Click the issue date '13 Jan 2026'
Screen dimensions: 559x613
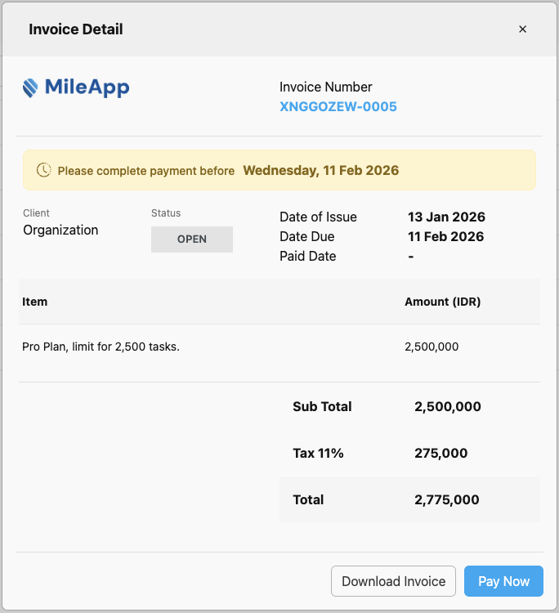pos(446,217)
